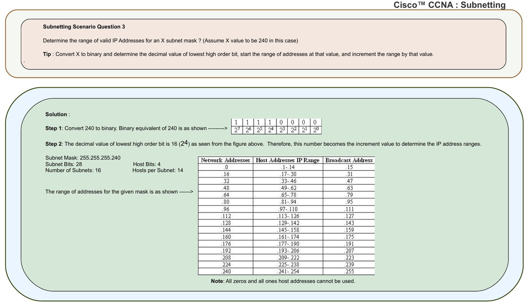Click network address cell '.208'
The image size is (528, 305).
click(x=226, y=258)
